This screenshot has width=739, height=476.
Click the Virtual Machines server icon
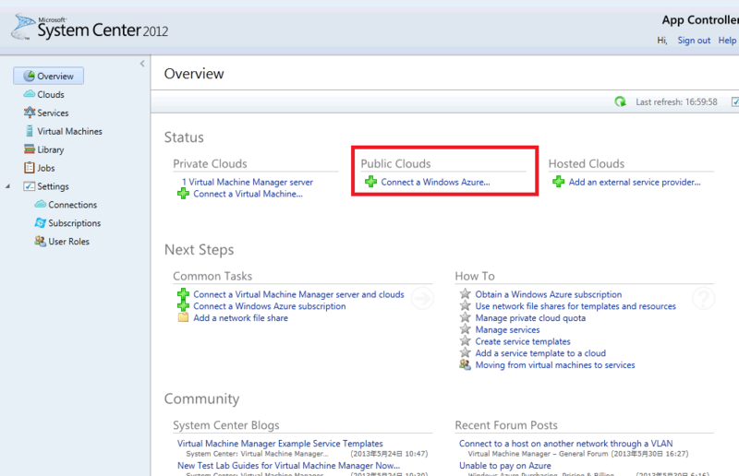tap(30, 131)
